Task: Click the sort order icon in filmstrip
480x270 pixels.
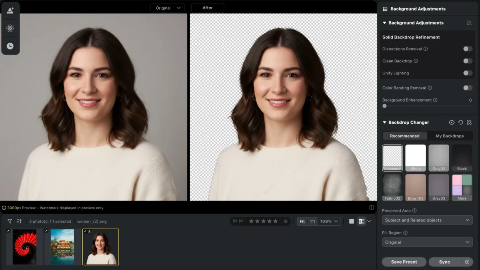Action: tap(19, 221)
